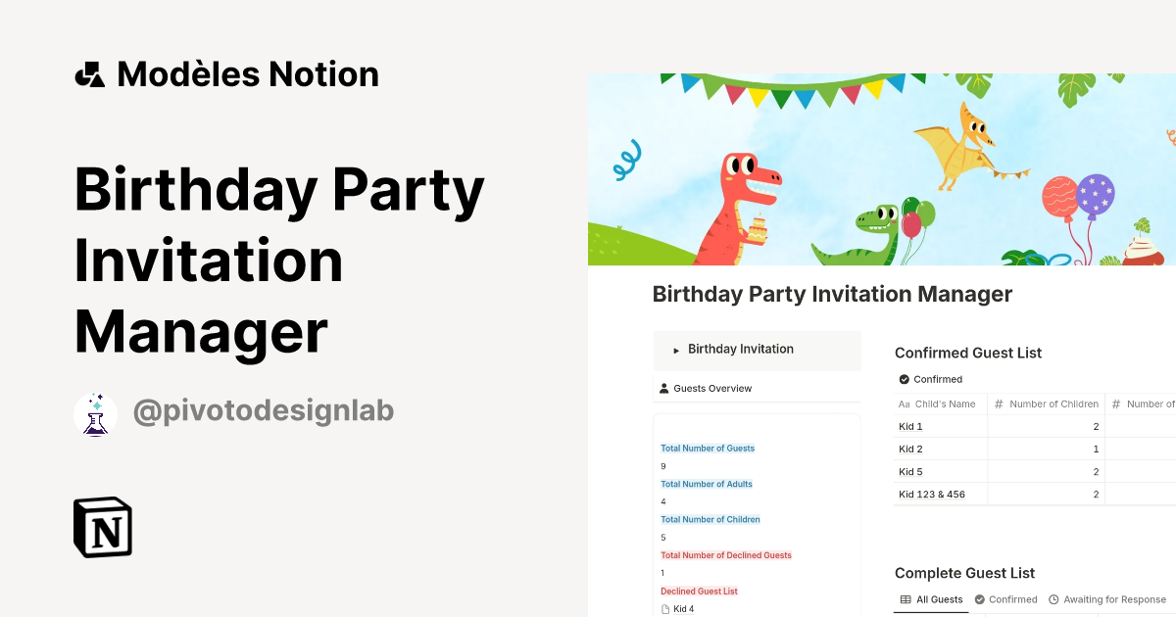Open the Number of Children column header menu
Screen dimensions: 1176x617
tap(1053, 403)
